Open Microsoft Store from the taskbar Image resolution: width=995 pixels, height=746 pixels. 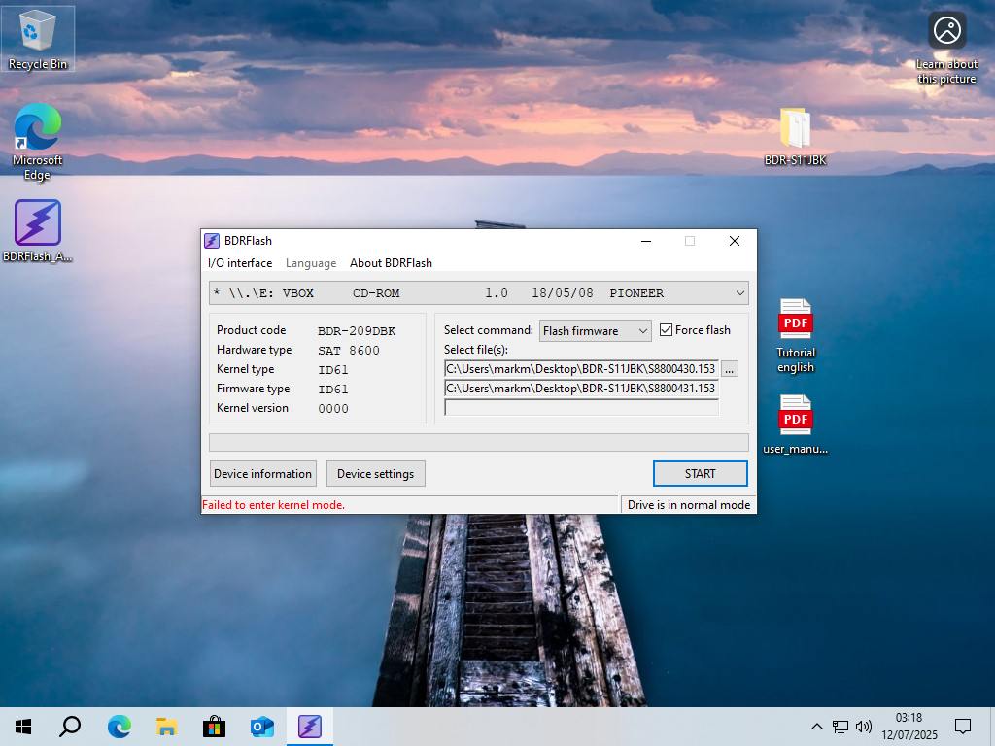[x=214, y=727]
